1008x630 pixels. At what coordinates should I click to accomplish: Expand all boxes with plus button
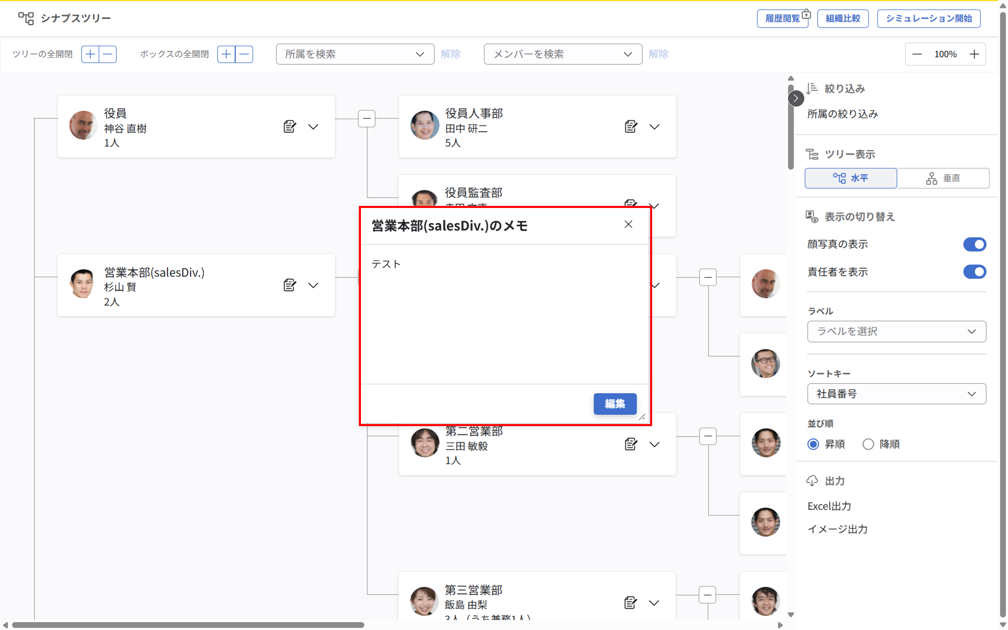pos(226,54)
